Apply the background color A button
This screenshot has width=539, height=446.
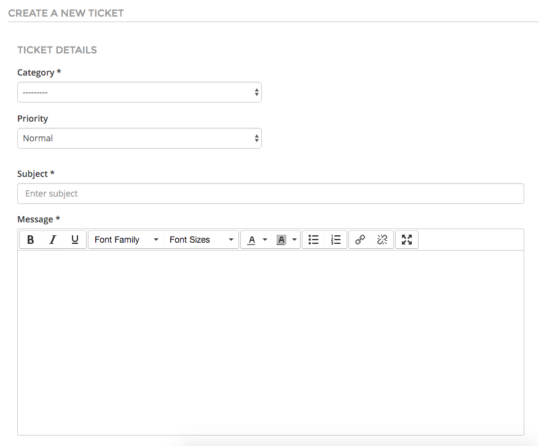click(281, 240)
